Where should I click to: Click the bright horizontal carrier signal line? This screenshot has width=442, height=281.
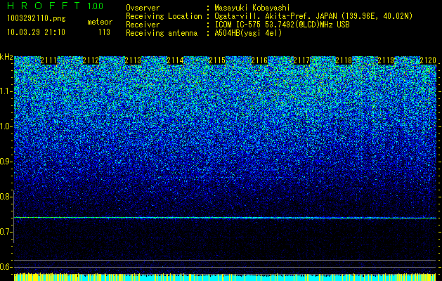click(226, 218)
